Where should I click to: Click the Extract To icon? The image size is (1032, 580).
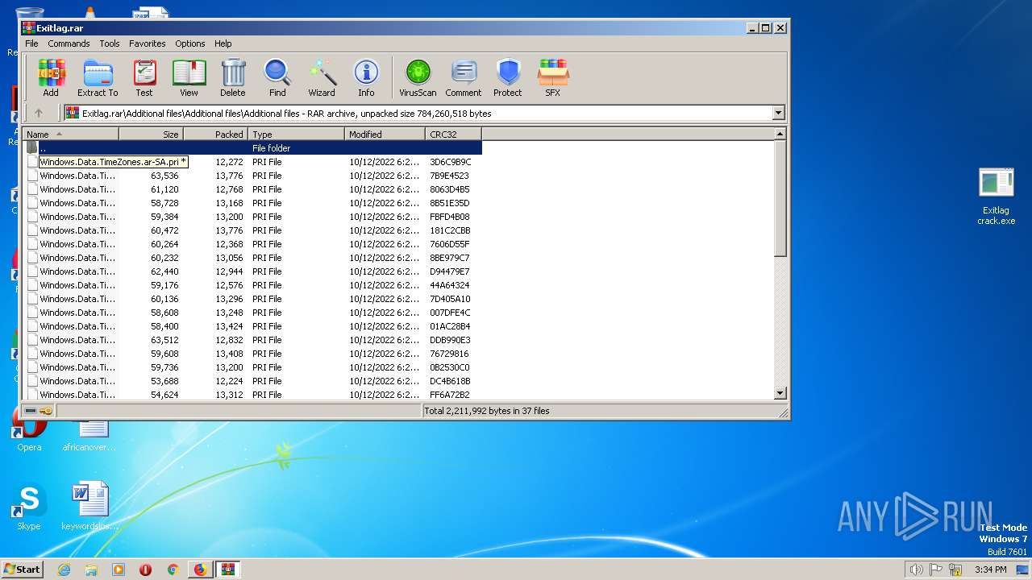coord(98,77)
